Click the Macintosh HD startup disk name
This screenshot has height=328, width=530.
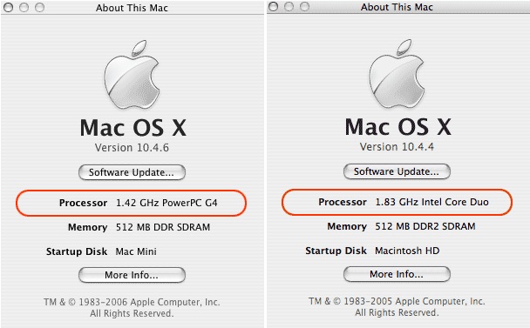click(x=407, y=251)
